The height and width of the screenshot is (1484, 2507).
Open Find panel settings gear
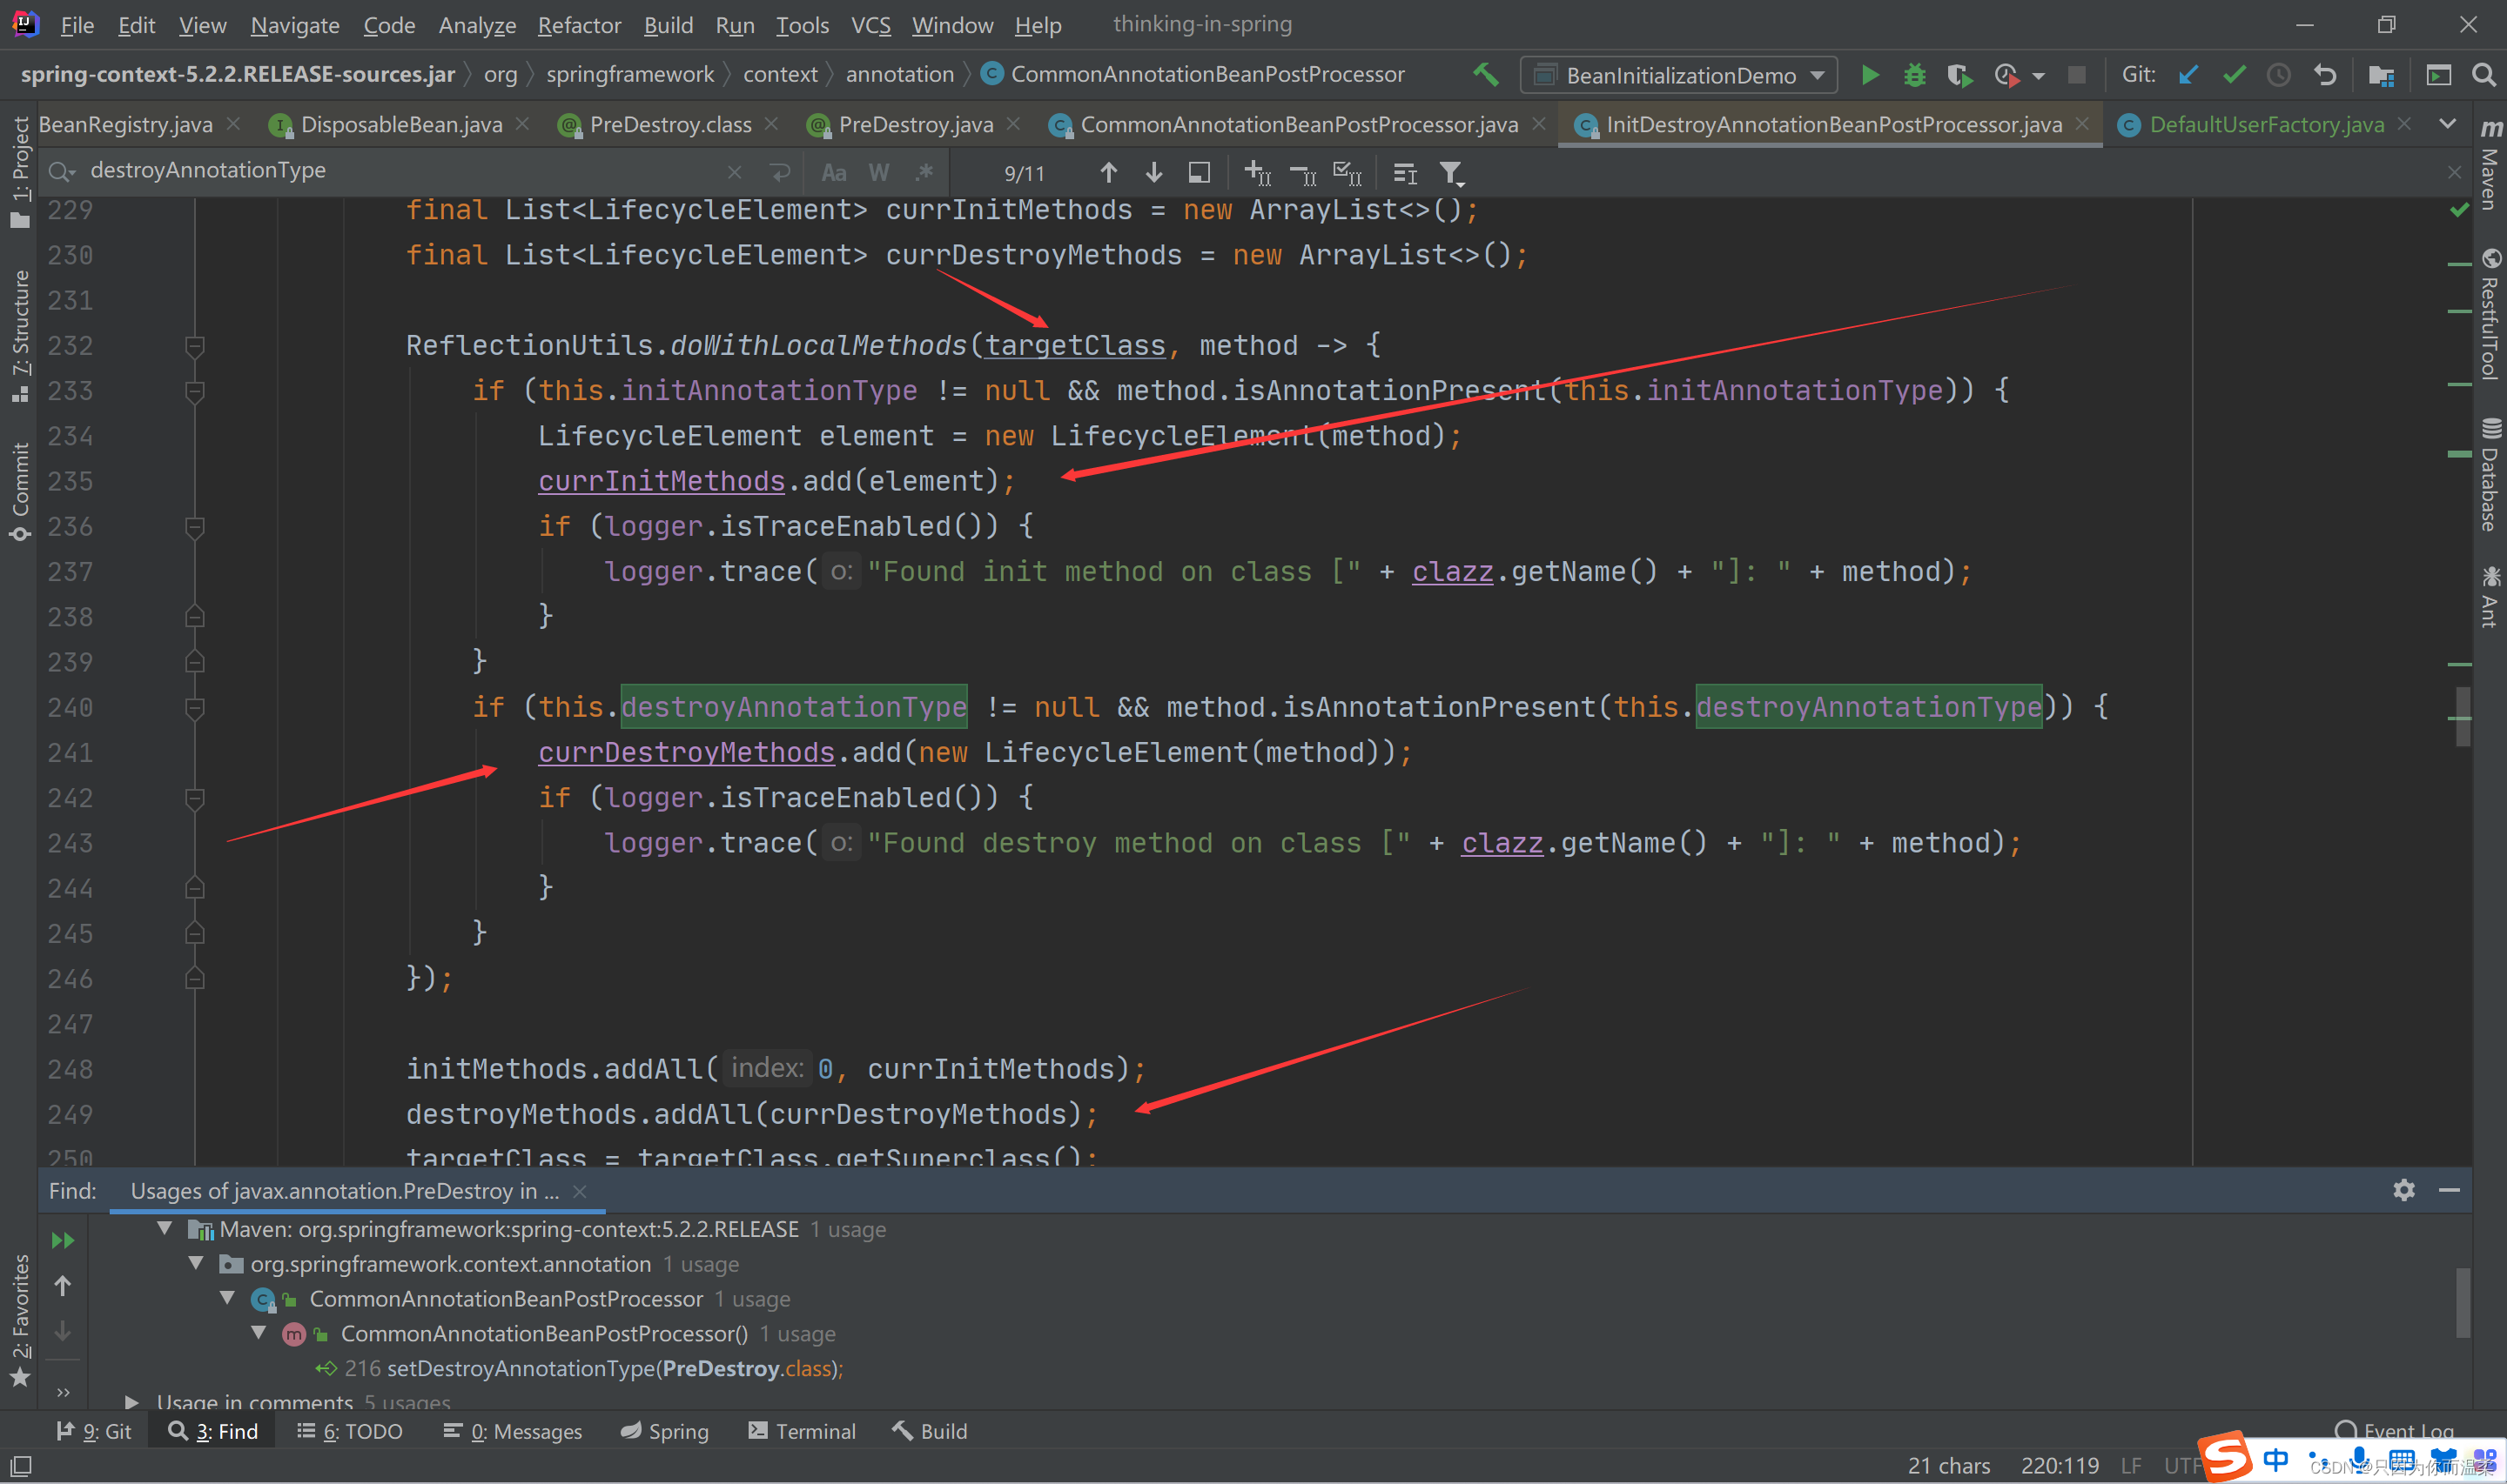(x=2403, y=1190)
